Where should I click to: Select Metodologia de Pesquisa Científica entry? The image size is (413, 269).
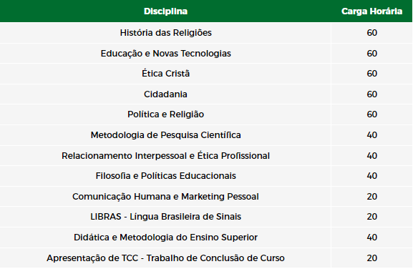(x=165, y=135)
